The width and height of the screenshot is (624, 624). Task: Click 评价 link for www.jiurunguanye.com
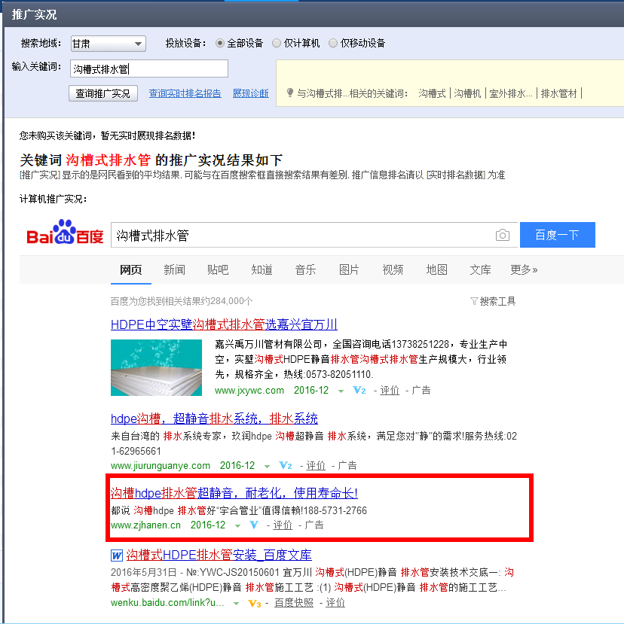[316, 465]
